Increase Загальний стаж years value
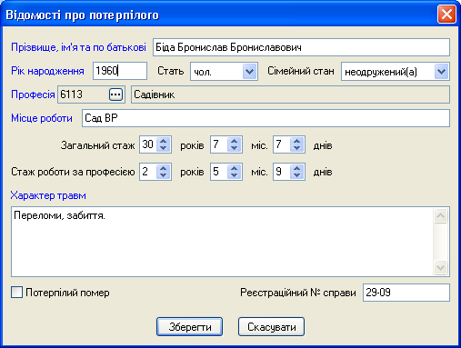 (164, 141)
